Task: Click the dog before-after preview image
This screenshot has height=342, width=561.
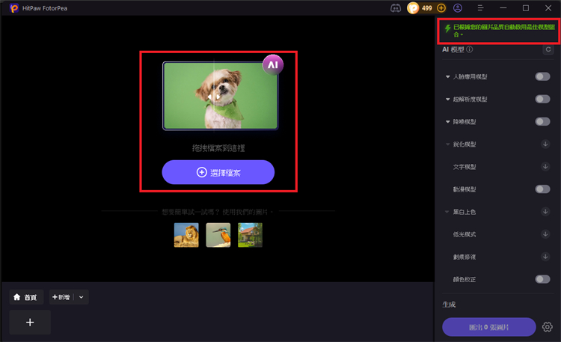Action: tap(221, 96)
